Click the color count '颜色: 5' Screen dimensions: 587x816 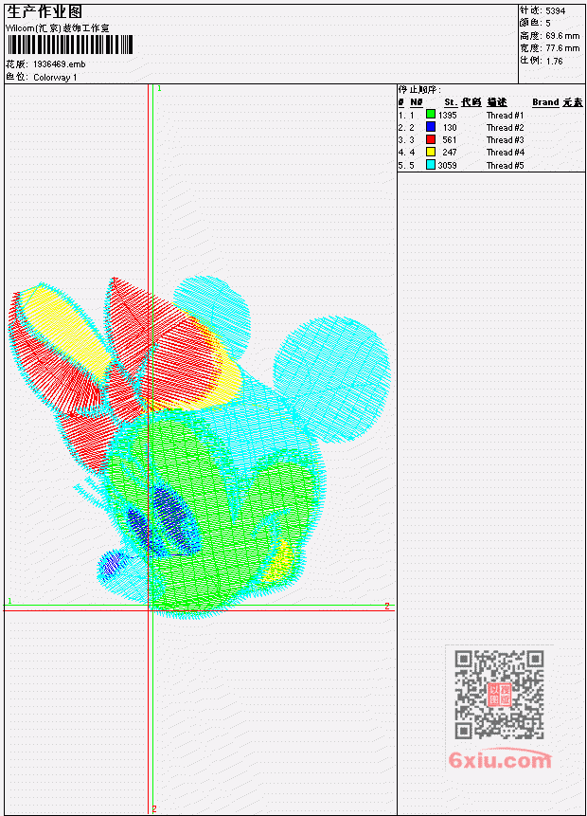(x=535, y=23)
